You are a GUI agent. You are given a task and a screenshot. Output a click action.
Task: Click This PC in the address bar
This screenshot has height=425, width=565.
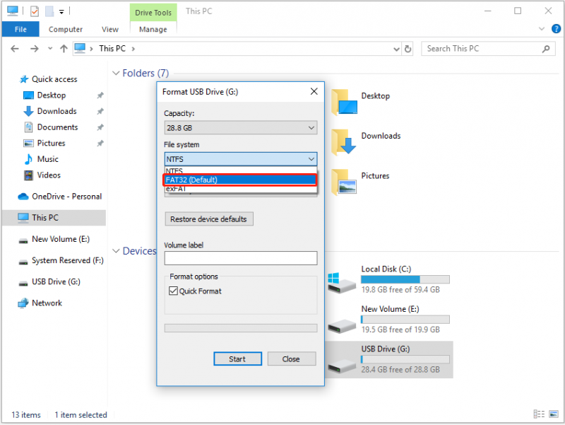(x=112, y=49)
